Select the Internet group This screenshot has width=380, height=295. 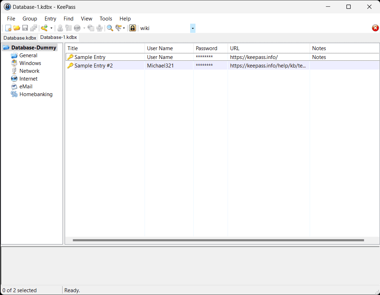(28, 79)
